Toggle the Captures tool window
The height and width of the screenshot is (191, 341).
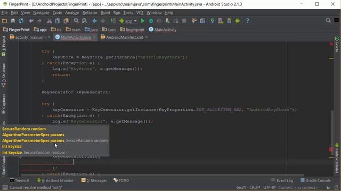pos(4,104)
